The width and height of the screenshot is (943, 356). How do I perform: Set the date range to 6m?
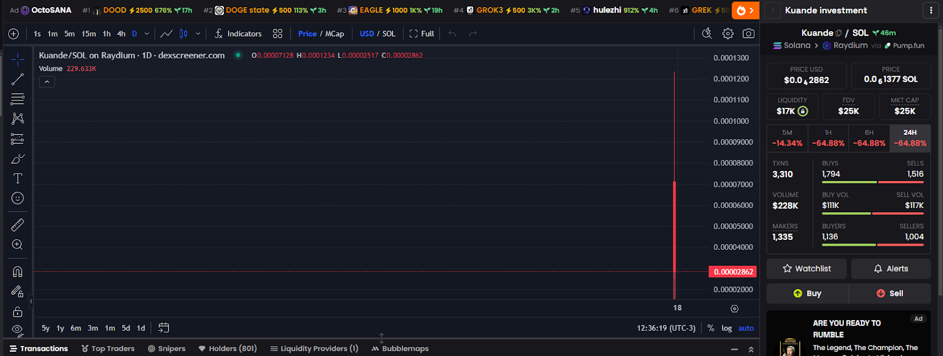tap(76, 328)
